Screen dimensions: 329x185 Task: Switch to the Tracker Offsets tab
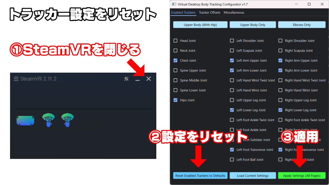pyautogui.click(x=209, y=13)
